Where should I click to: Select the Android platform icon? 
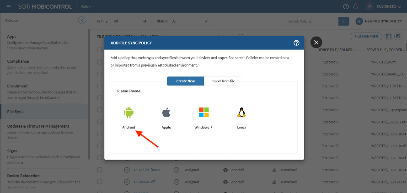coord(129,113)
